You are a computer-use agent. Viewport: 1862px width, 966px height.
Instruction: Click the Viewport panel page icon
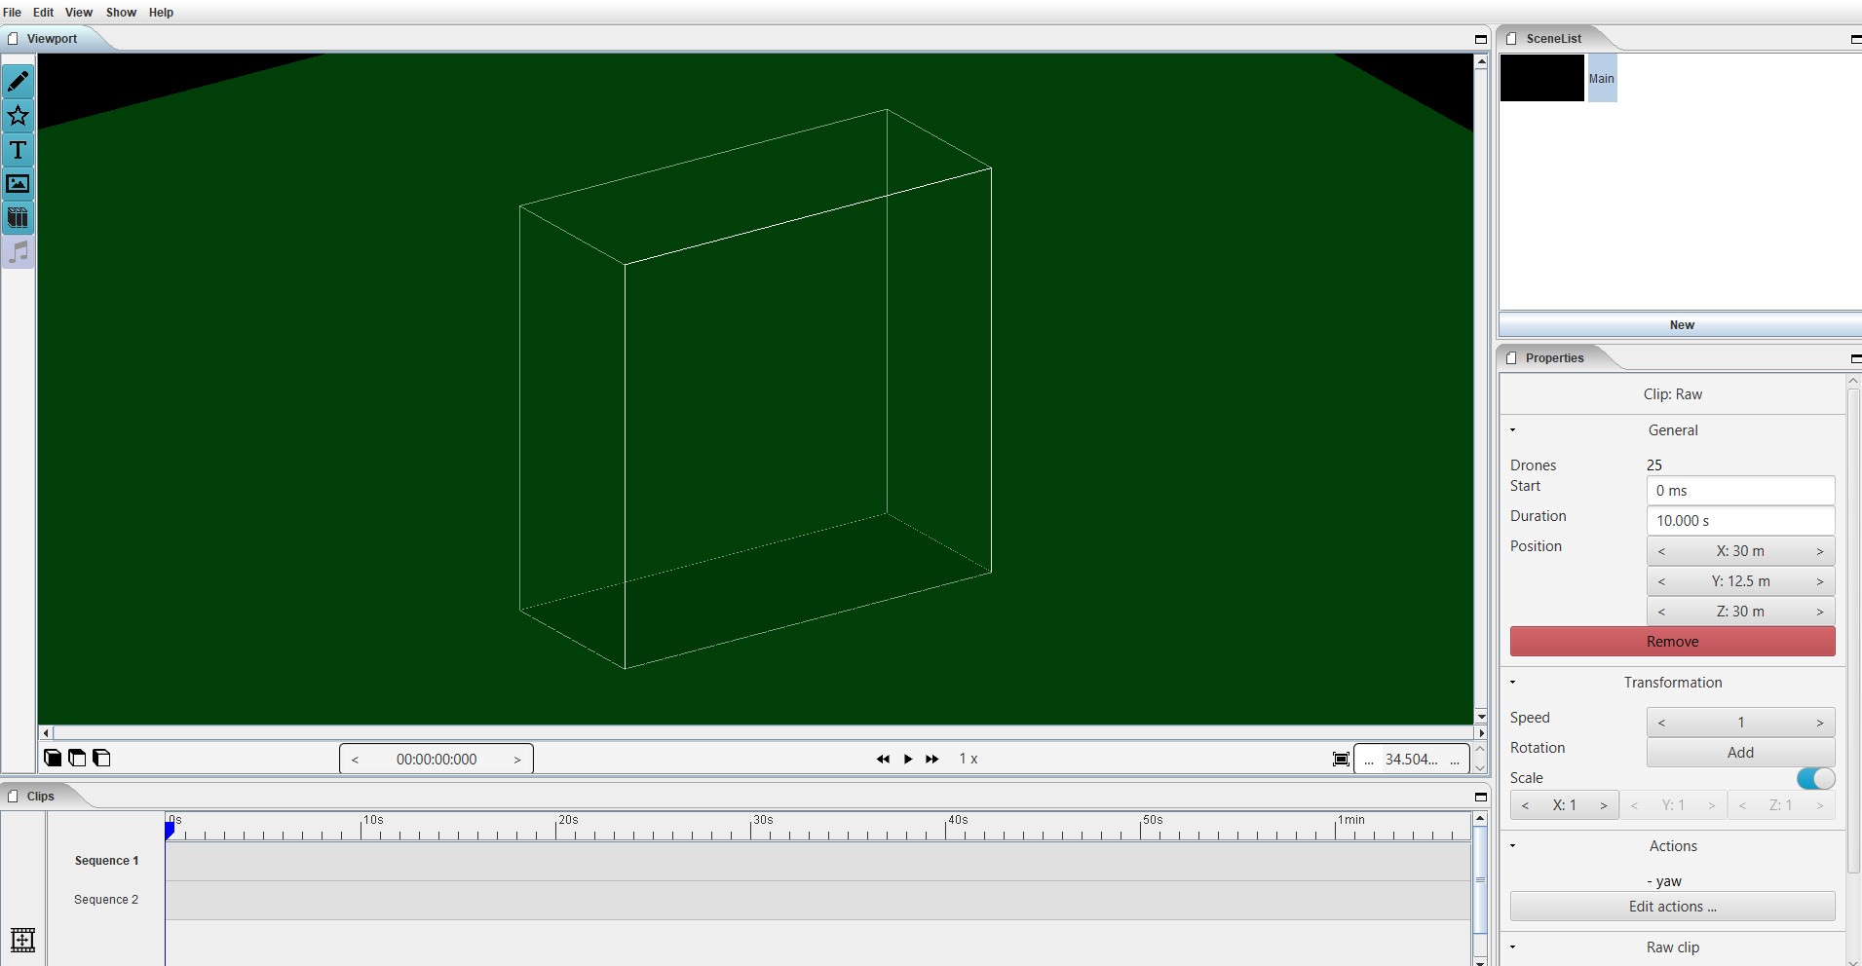pos(13,39)
